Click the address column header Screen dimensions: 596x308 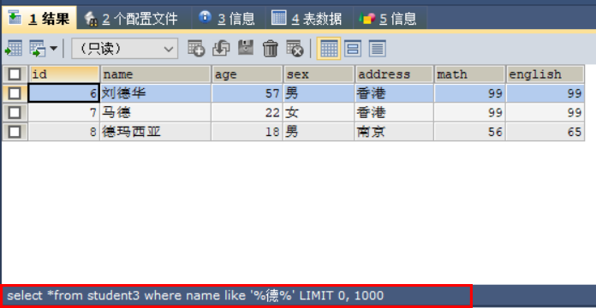click(395, 74)
